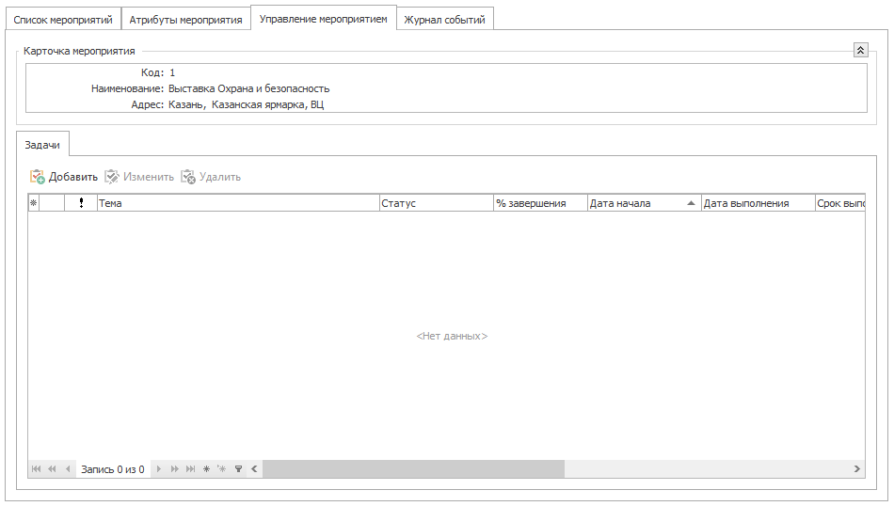Click the event name Выставка Охрана и безопасность
The image size is (894, 506).
coord(249,88)
